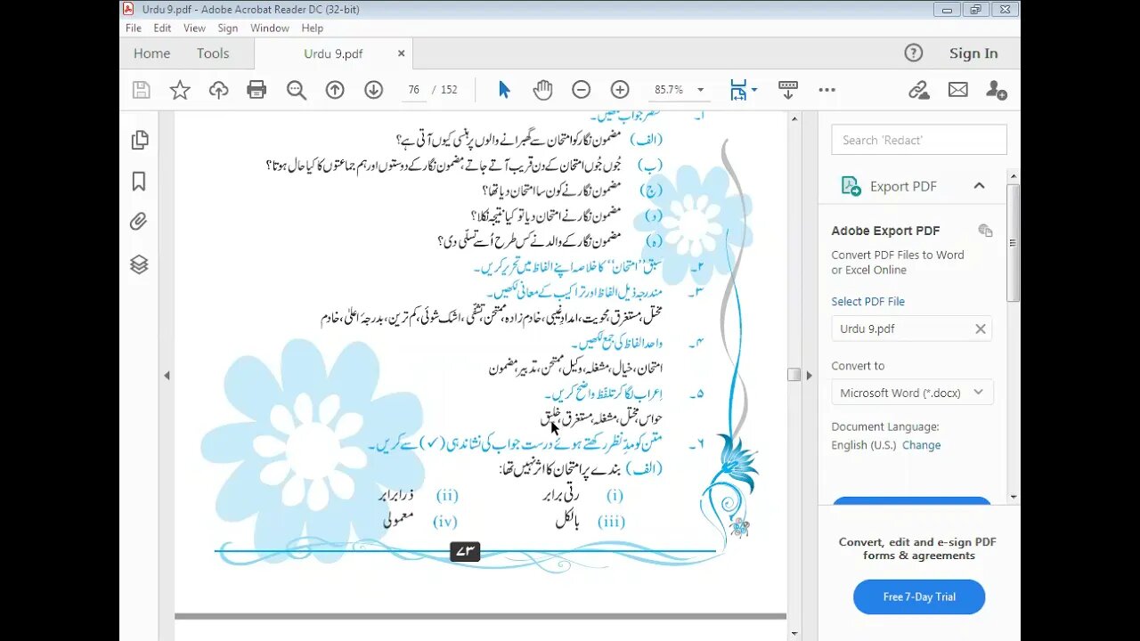The width and height of the screenshot is (1140, 641).
Task: Go to next page arrow
Action: click(373, 90)
